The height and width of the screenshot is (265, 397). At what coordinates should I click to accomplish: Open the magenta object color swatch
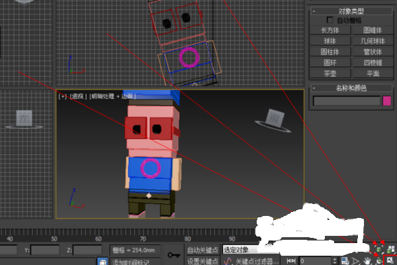(386, 101)
